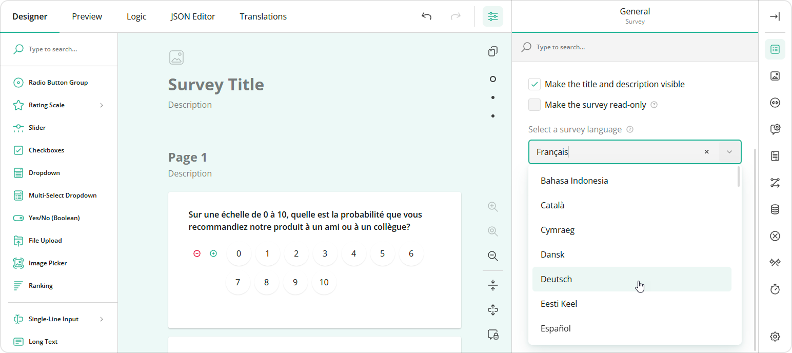Click the undo button in the toolbar
The height and width of the screenshot is (353, 792).
426,16
